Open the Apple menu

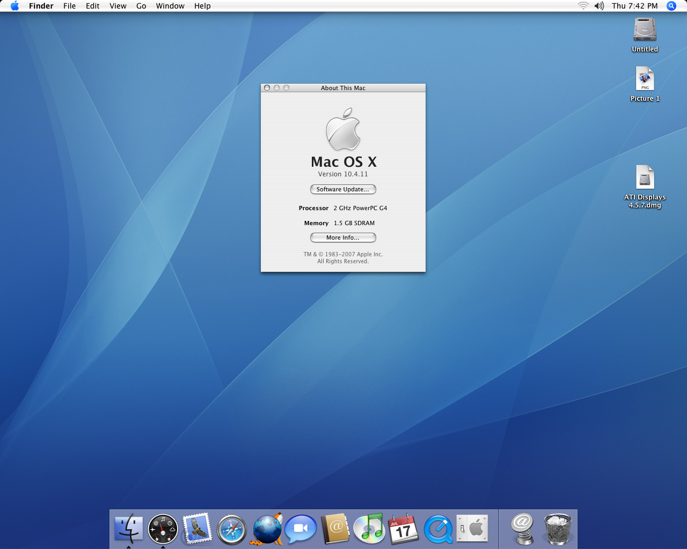[14, 6]
